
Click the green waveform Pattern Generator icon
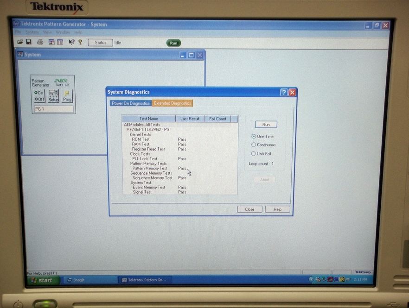[x=61, y=81]
